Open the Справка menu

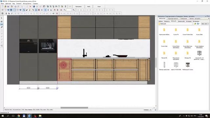35,4
